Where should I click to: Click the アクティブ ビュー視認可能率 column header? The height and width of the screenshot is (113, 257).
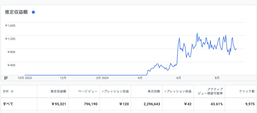coord(212,91)
